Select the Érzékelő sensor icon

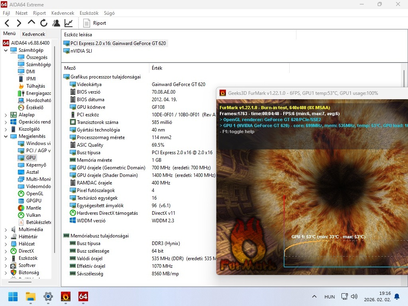coord(21,108)
